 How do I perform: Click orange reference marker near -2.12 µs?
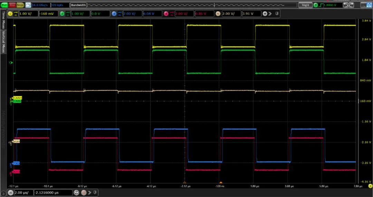click(x=184, y=183)
